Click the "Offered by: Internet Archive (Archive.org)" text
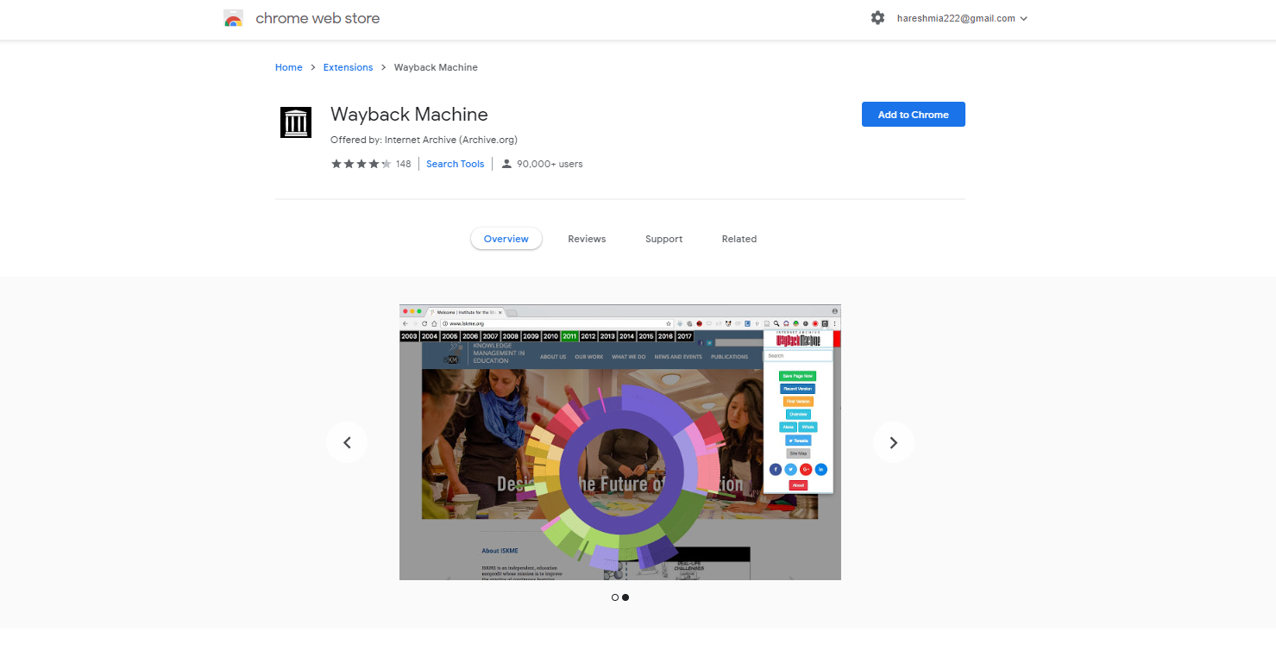The height and width of the screenshot is (650, 1276). 424,140
